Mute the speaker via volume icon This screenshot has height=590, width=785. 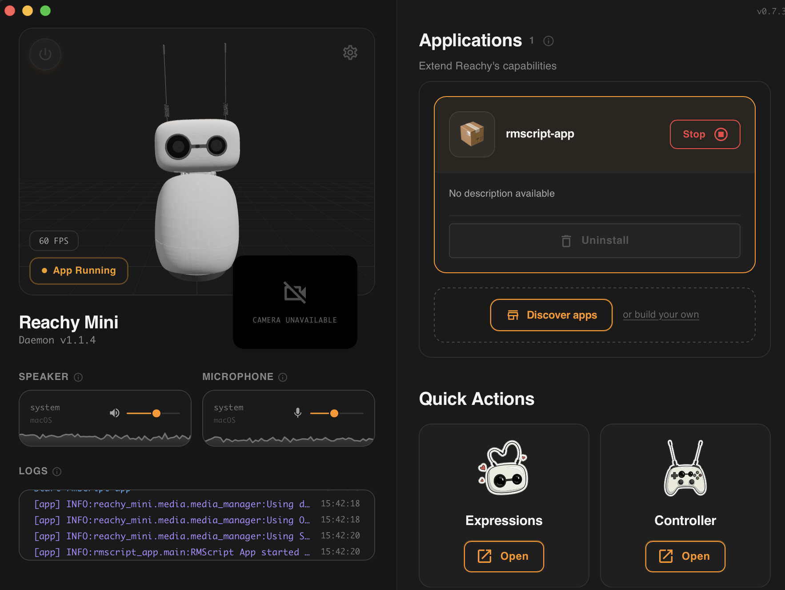(x=115, y=413)
